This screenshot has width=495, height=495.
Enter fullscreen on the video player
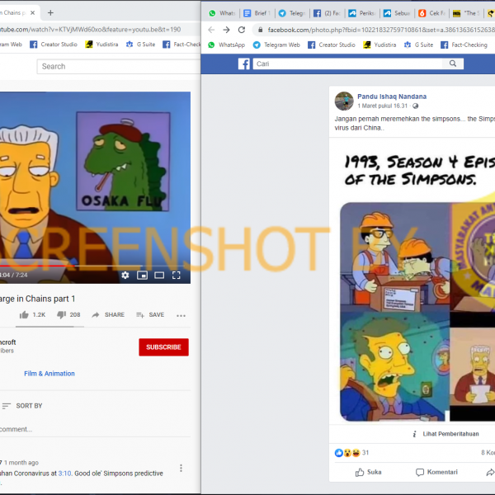point(177,276)
